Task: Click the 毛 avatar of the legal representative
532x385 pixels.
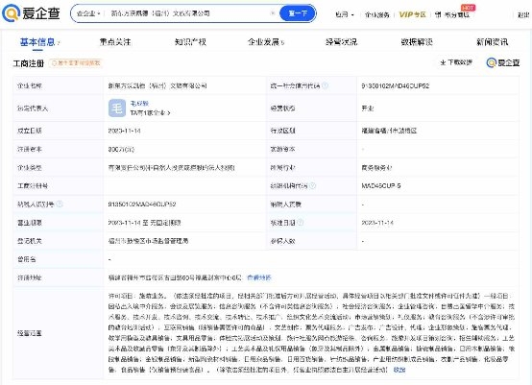Action: tap(117, 108)
